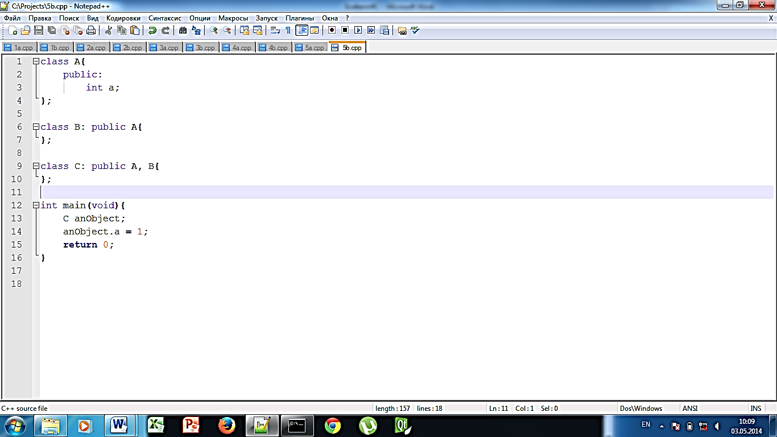The height and width of the screenshot is (437, 777).
Task: Open the Вид menu
Action: tap(93, 18)
